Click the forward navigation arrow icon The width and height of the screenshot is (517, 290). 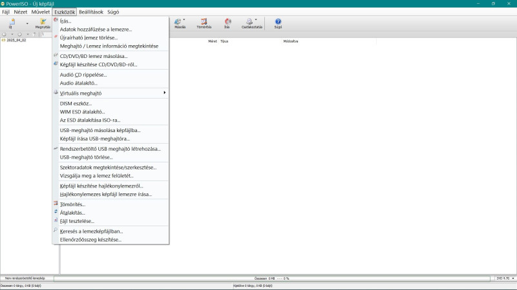point(20,34)
